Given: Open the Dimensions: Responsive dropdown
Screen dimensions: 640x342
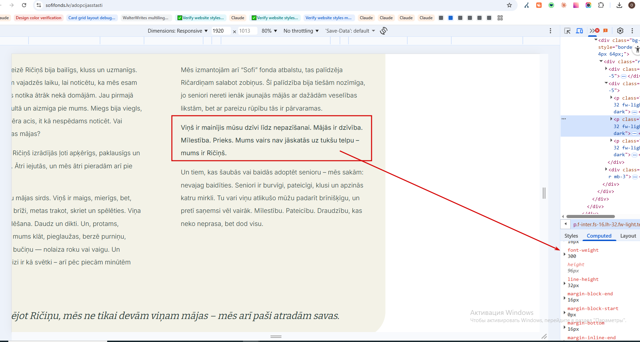Looking at the screenshot, I should (178, 31).
